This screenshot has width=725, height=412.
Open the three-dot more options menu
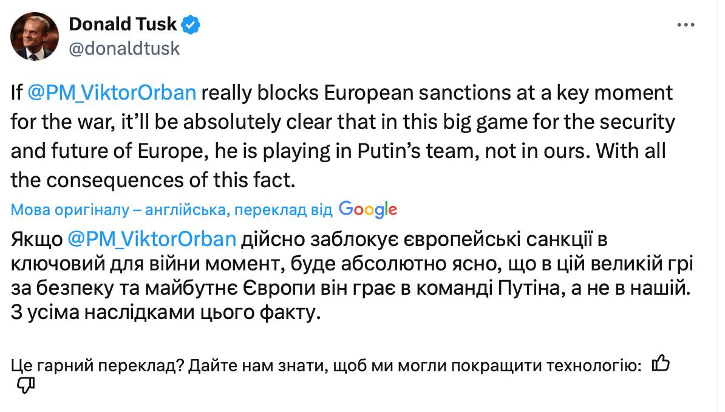point(686,25)
